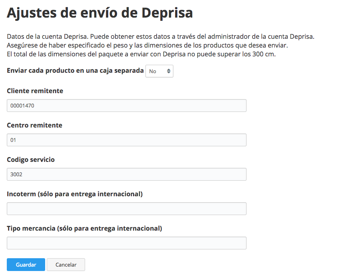Click the 'Asegúrese de haber especificado el peso' line
The height and width of the screenshot is (277, 344).
click(147, 45)
